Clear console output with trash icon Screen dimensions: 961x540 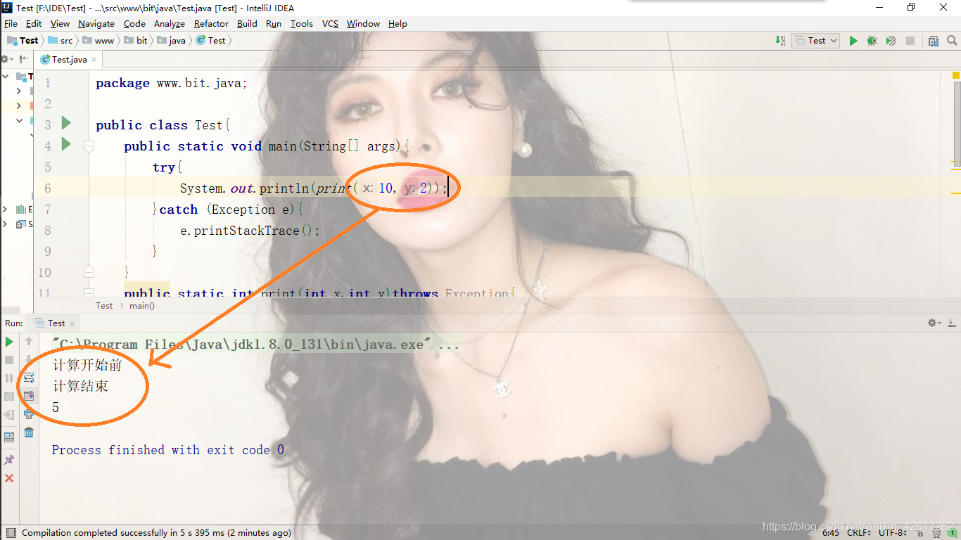click(x=29, y=433)
